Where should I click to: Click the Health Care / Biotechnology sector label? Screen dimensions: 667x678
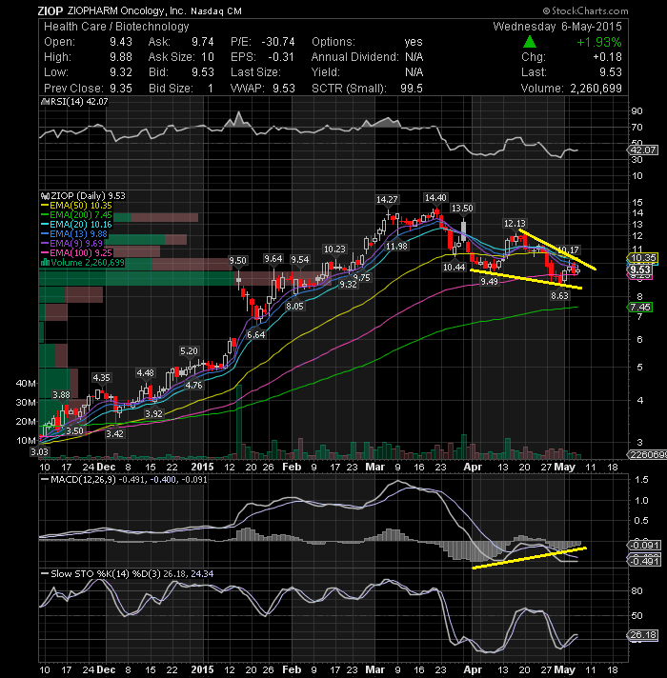tap(116, 27)
